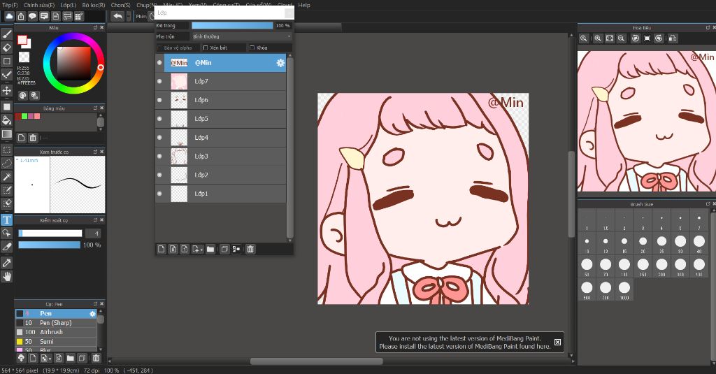Open the Bộ lọc(R) menu
This screenshot has height=374, width=716.
click(94, 5)
